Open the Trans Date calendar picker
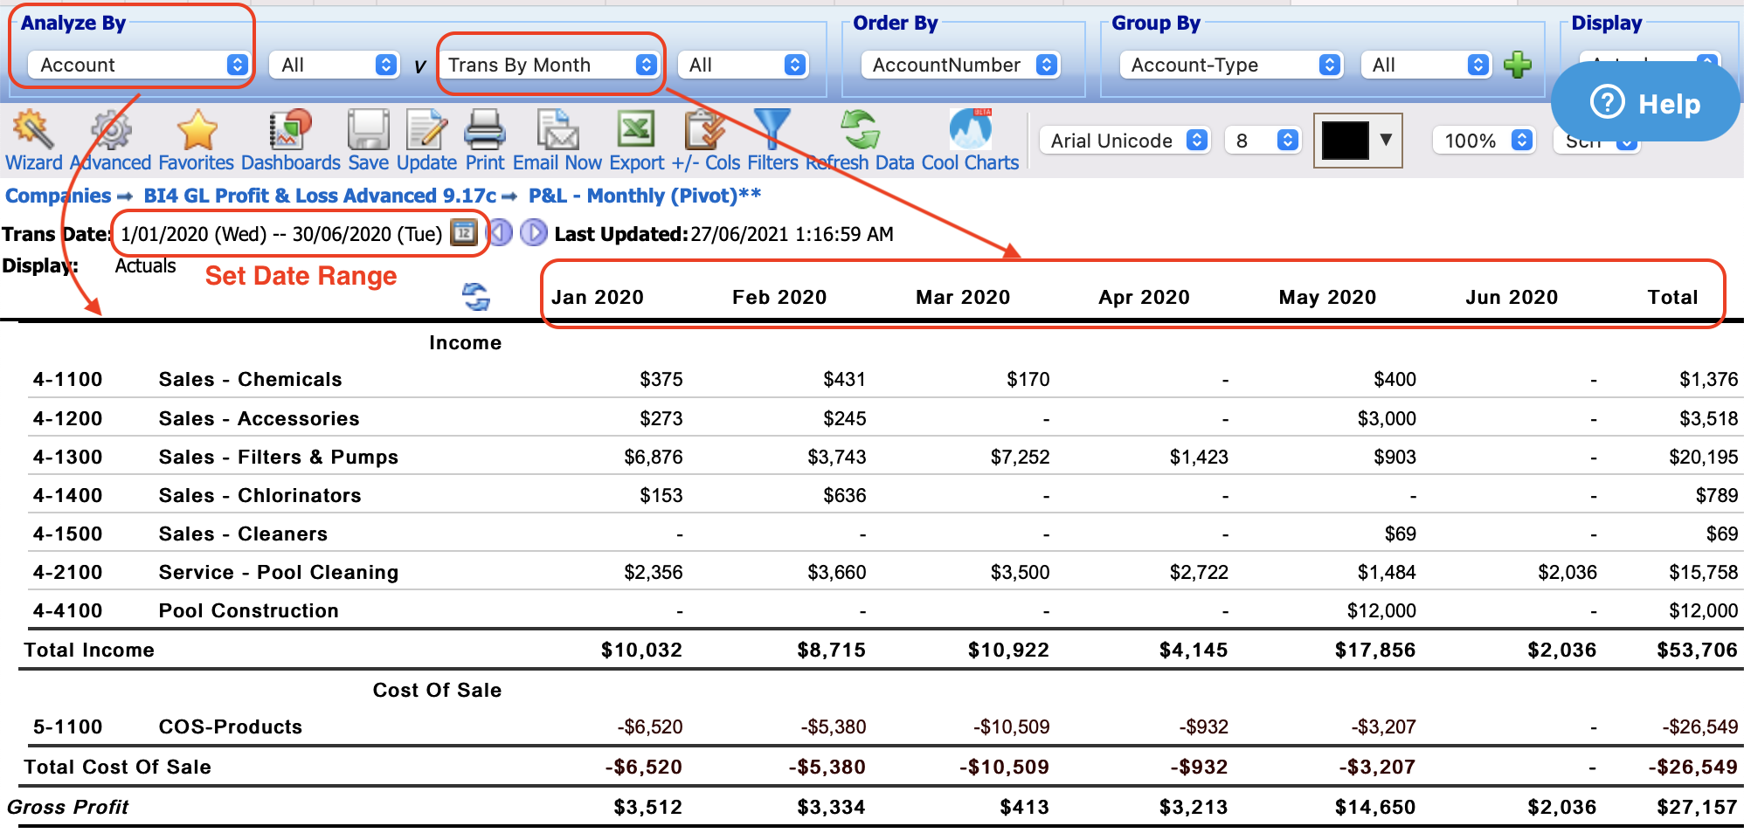This screenshot has width=1744, height=833. (463, 233)
